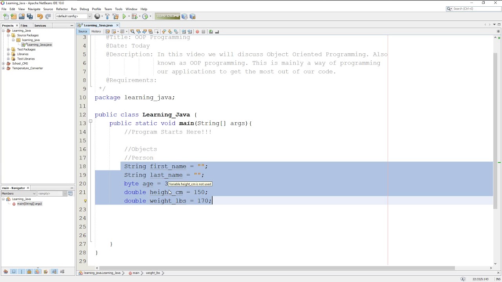Open the Tools menu
The height and width of the screenshot is (282, 502).
click(119, 9)
